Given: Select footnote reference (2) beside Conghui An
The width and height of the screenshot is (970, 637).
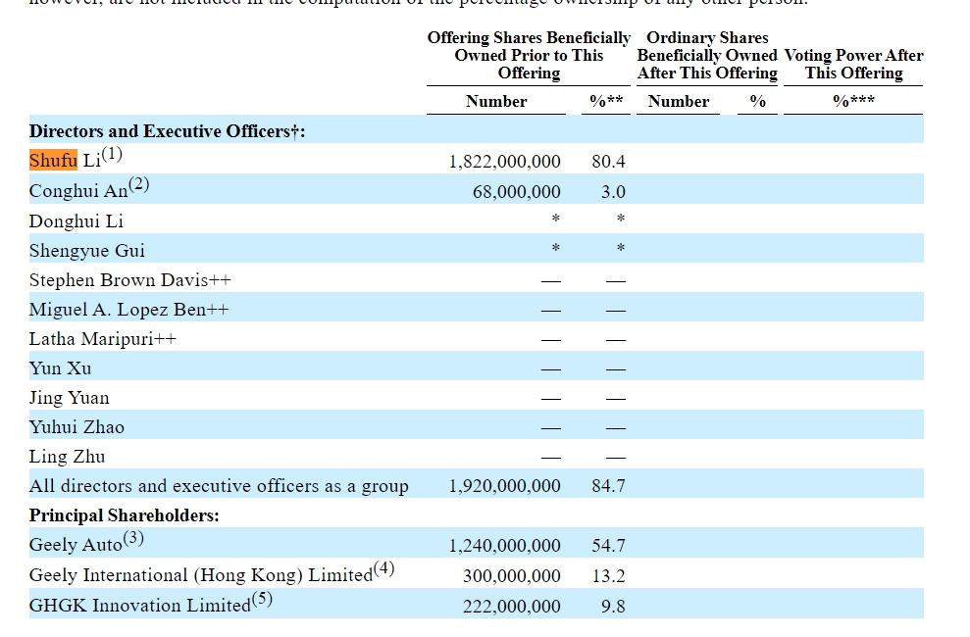Looking at the screenshot, I should point(139,184).
